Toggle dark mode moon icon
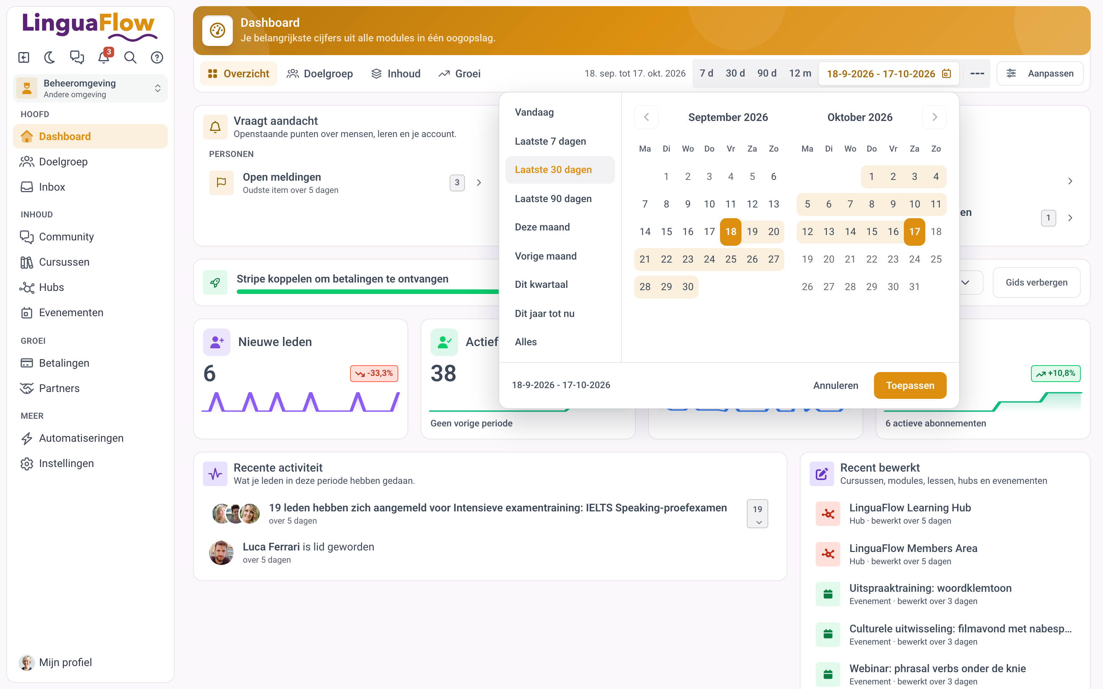The width and height of the screenshot is (1103, 689). (50, 57)
